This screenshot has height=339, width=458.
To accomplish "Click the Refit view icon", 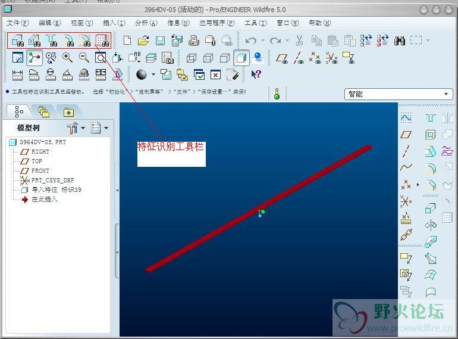I will [x=101, y=58].
